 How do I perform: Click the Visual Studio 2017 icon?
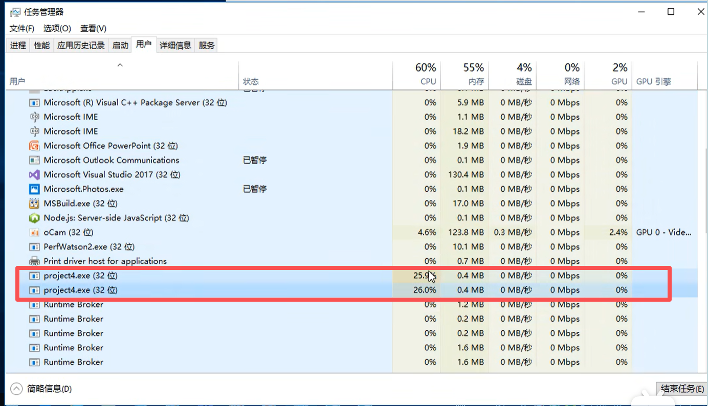tap(34, 175)
